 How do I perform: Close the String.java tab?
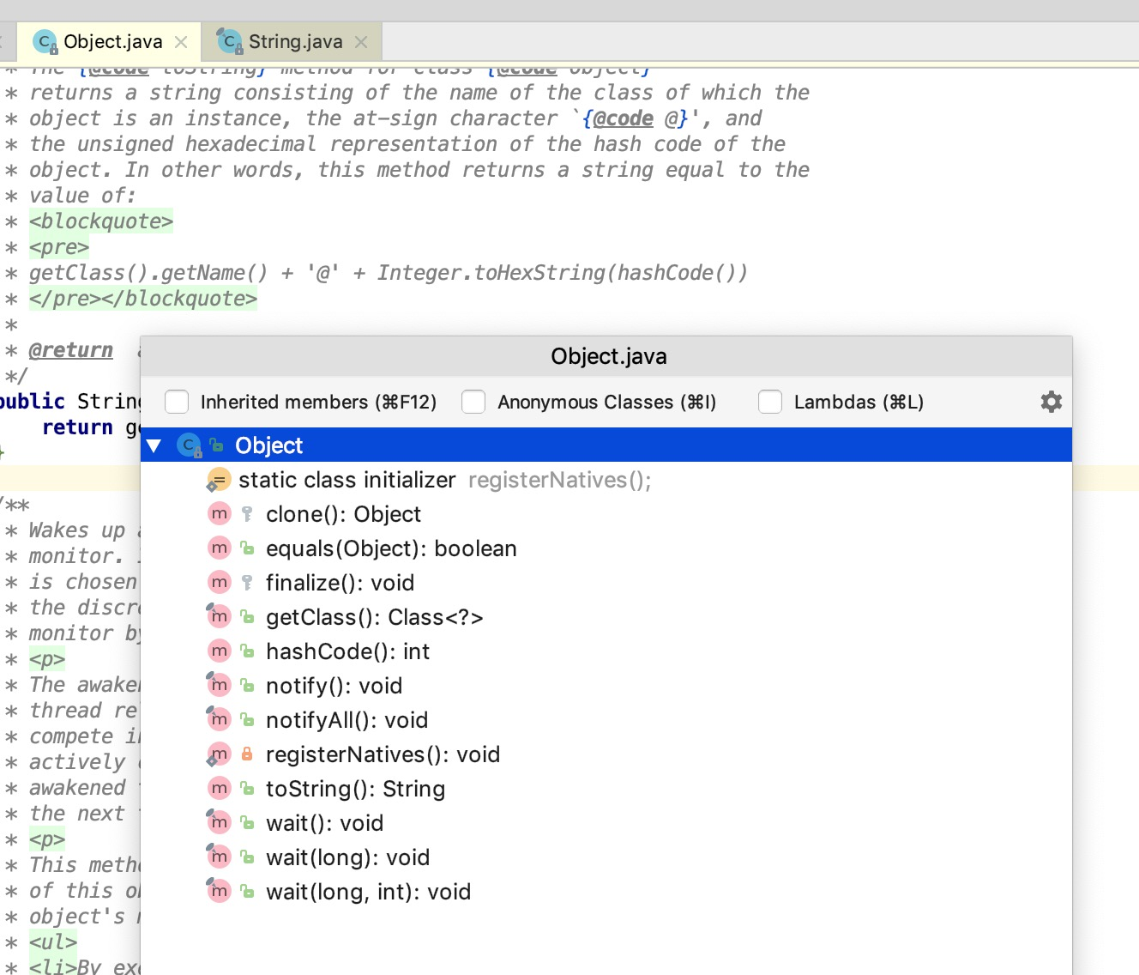(x=361, y=40)
